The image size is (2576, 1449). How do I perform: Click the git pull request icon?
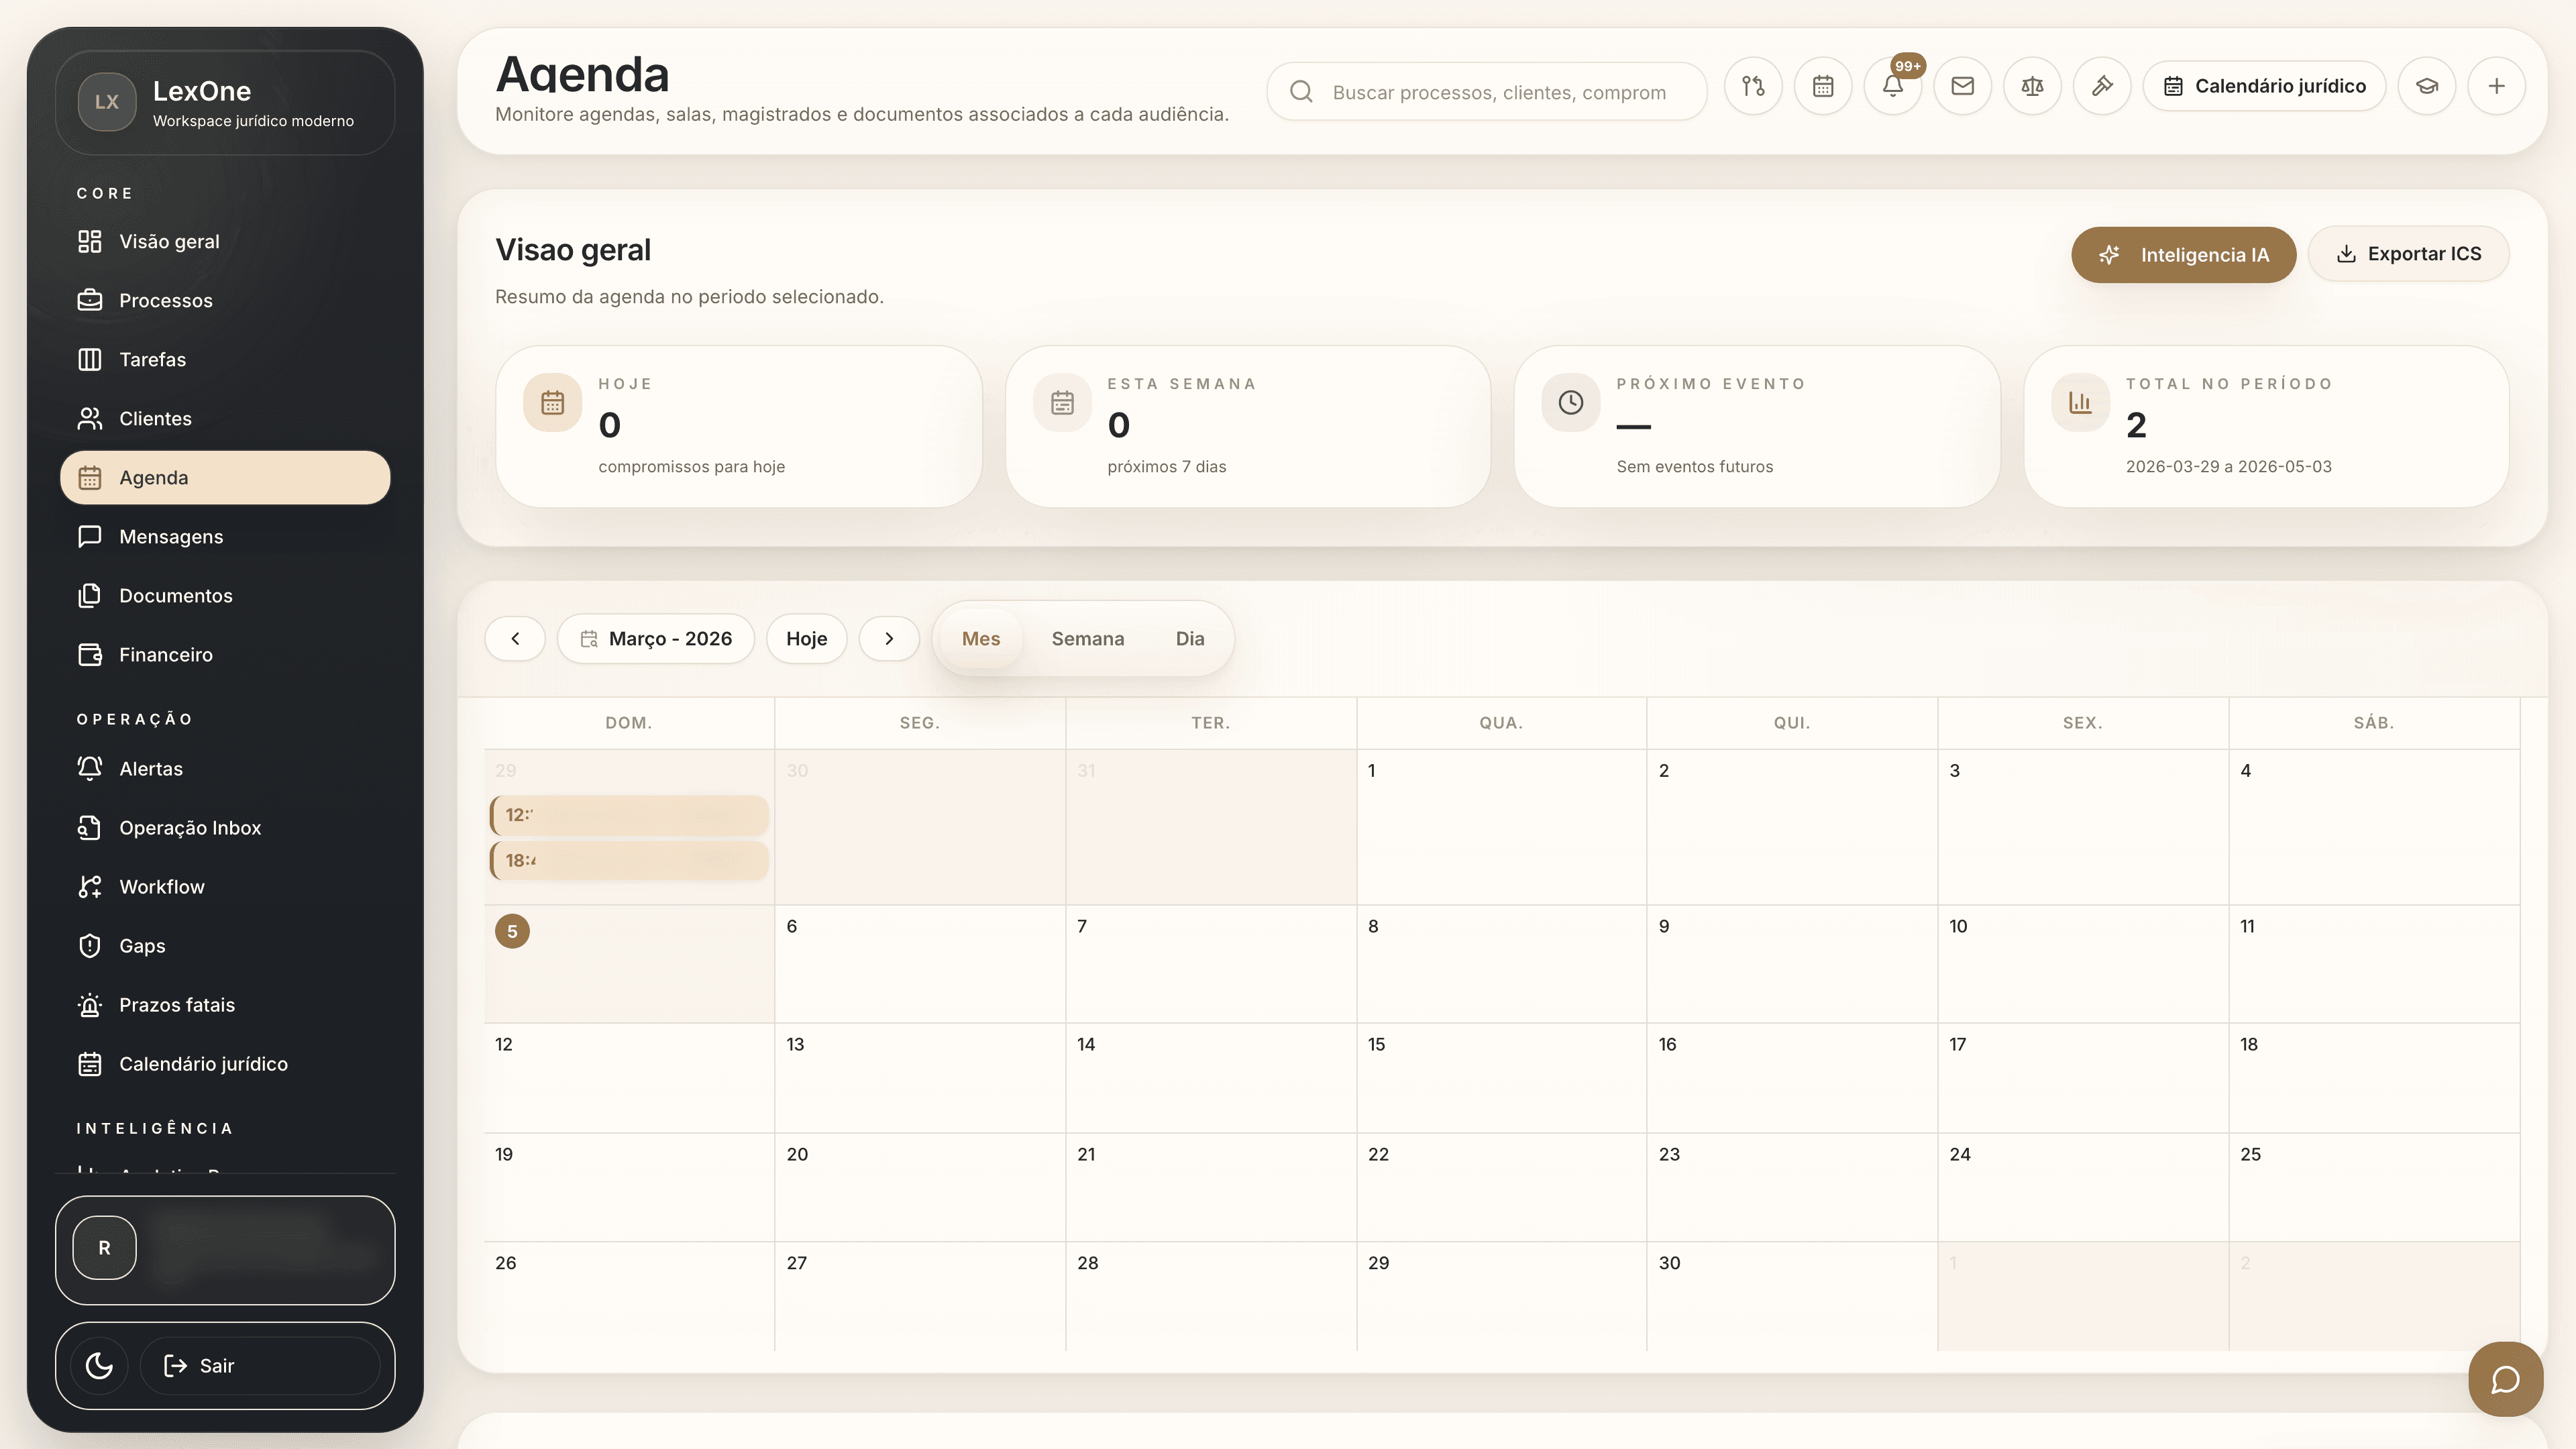[x=1753, y=87]
